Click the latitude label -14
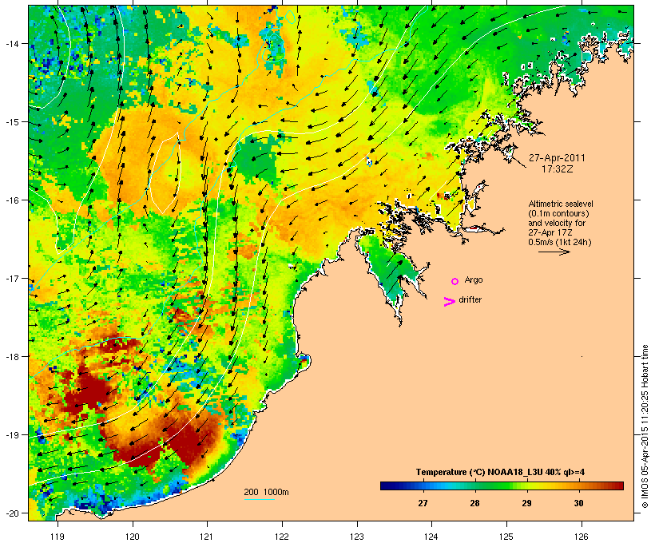Screen dimensions: 655x543 (x=11, y=43)
